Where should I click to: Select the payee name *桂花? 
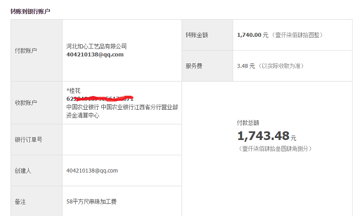click(x=74, y=91)
